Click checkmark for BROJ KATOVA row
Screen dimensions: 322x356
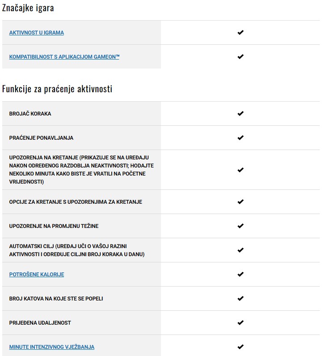(241, 299)
